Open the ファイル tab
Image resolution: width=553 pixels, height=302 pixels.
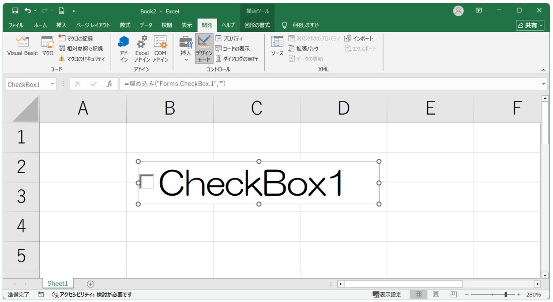tap(16, 25)
